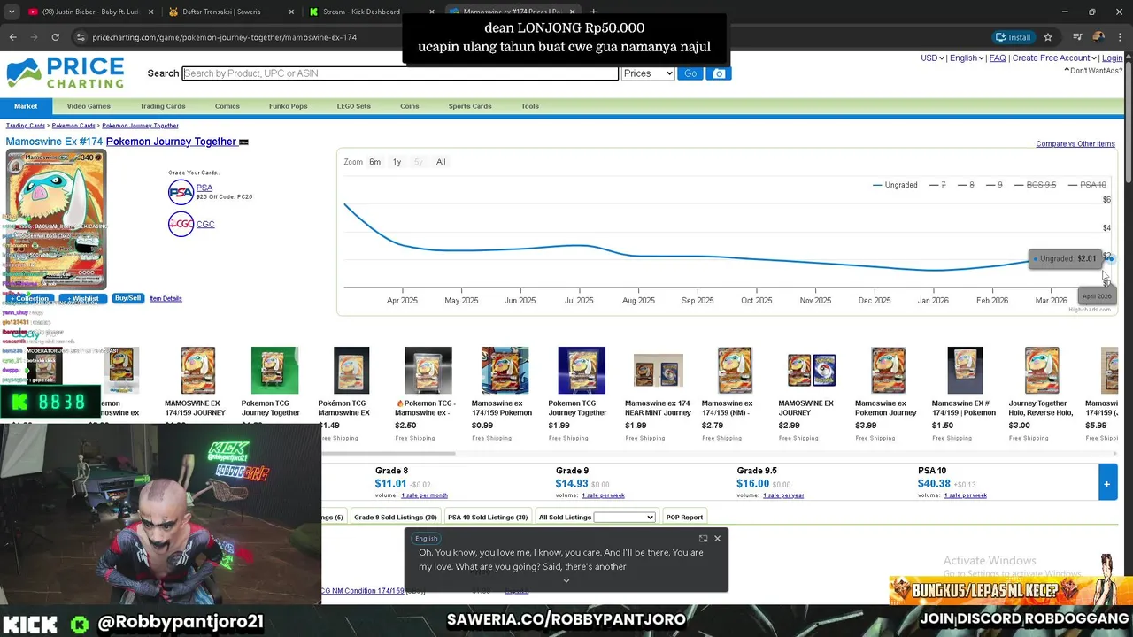Open the FAQ link

(998, 58)
